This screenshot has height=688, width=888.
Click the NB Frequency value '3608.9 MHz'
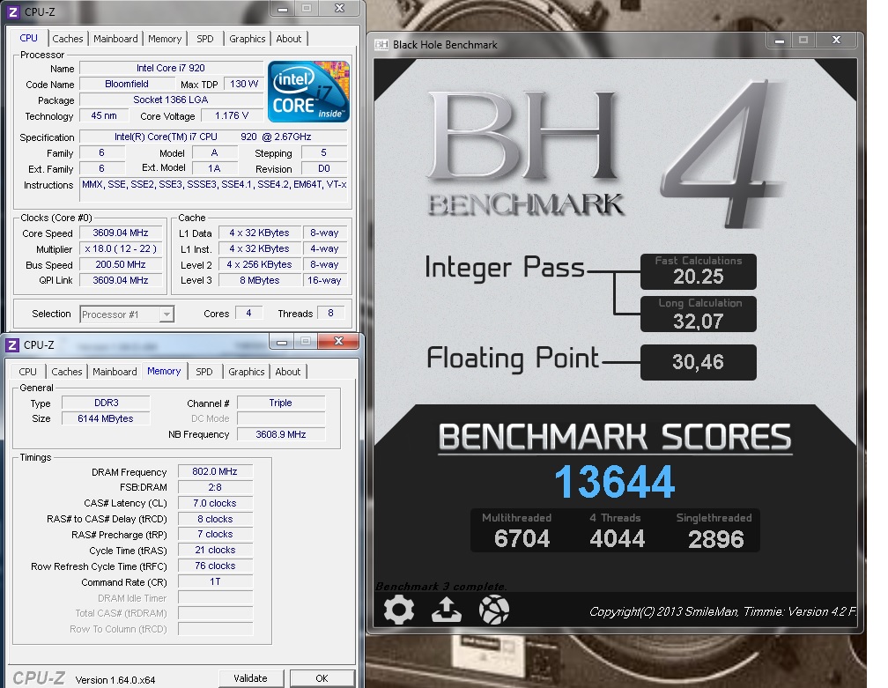[281, 434]
